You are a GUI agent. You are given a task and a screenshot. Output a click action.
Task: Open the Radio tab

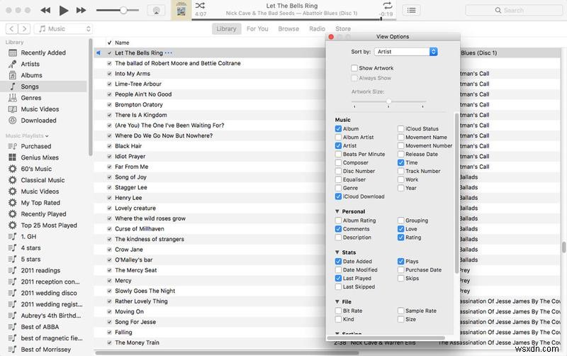[317, 28]
